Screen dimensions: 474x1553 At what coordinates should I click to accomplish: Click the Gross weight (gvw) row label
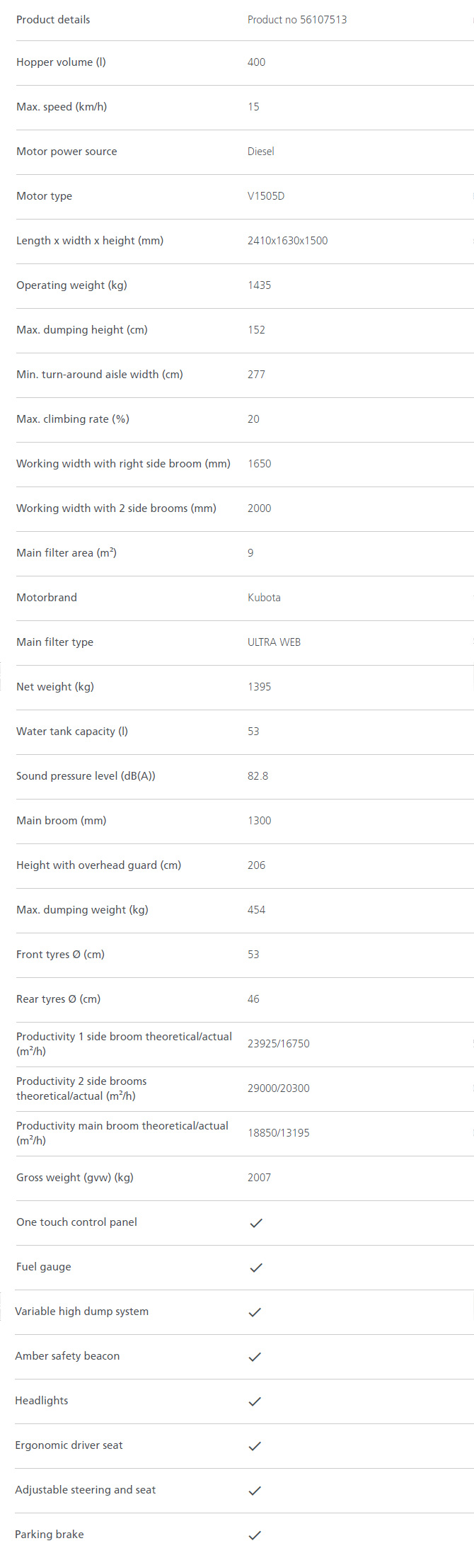75,1178
